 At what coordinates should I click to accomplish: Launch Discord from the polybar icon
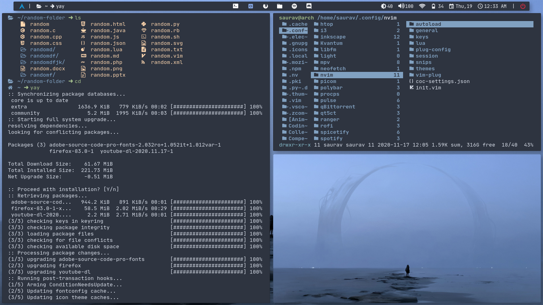[309, 6]
